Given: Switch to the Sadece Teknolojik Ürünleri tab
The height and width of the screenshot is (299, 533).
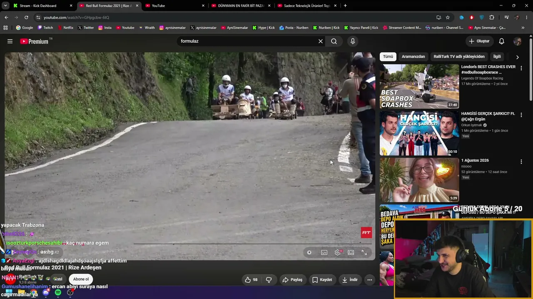Looking at the screenshot, I should 307,6.
